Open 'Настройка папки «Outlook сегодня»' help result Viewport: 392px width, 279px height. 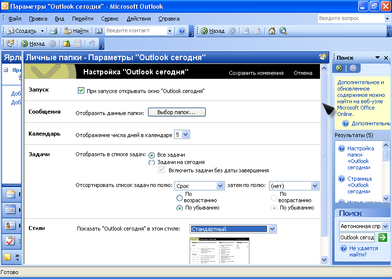click(x=361, y=158)
